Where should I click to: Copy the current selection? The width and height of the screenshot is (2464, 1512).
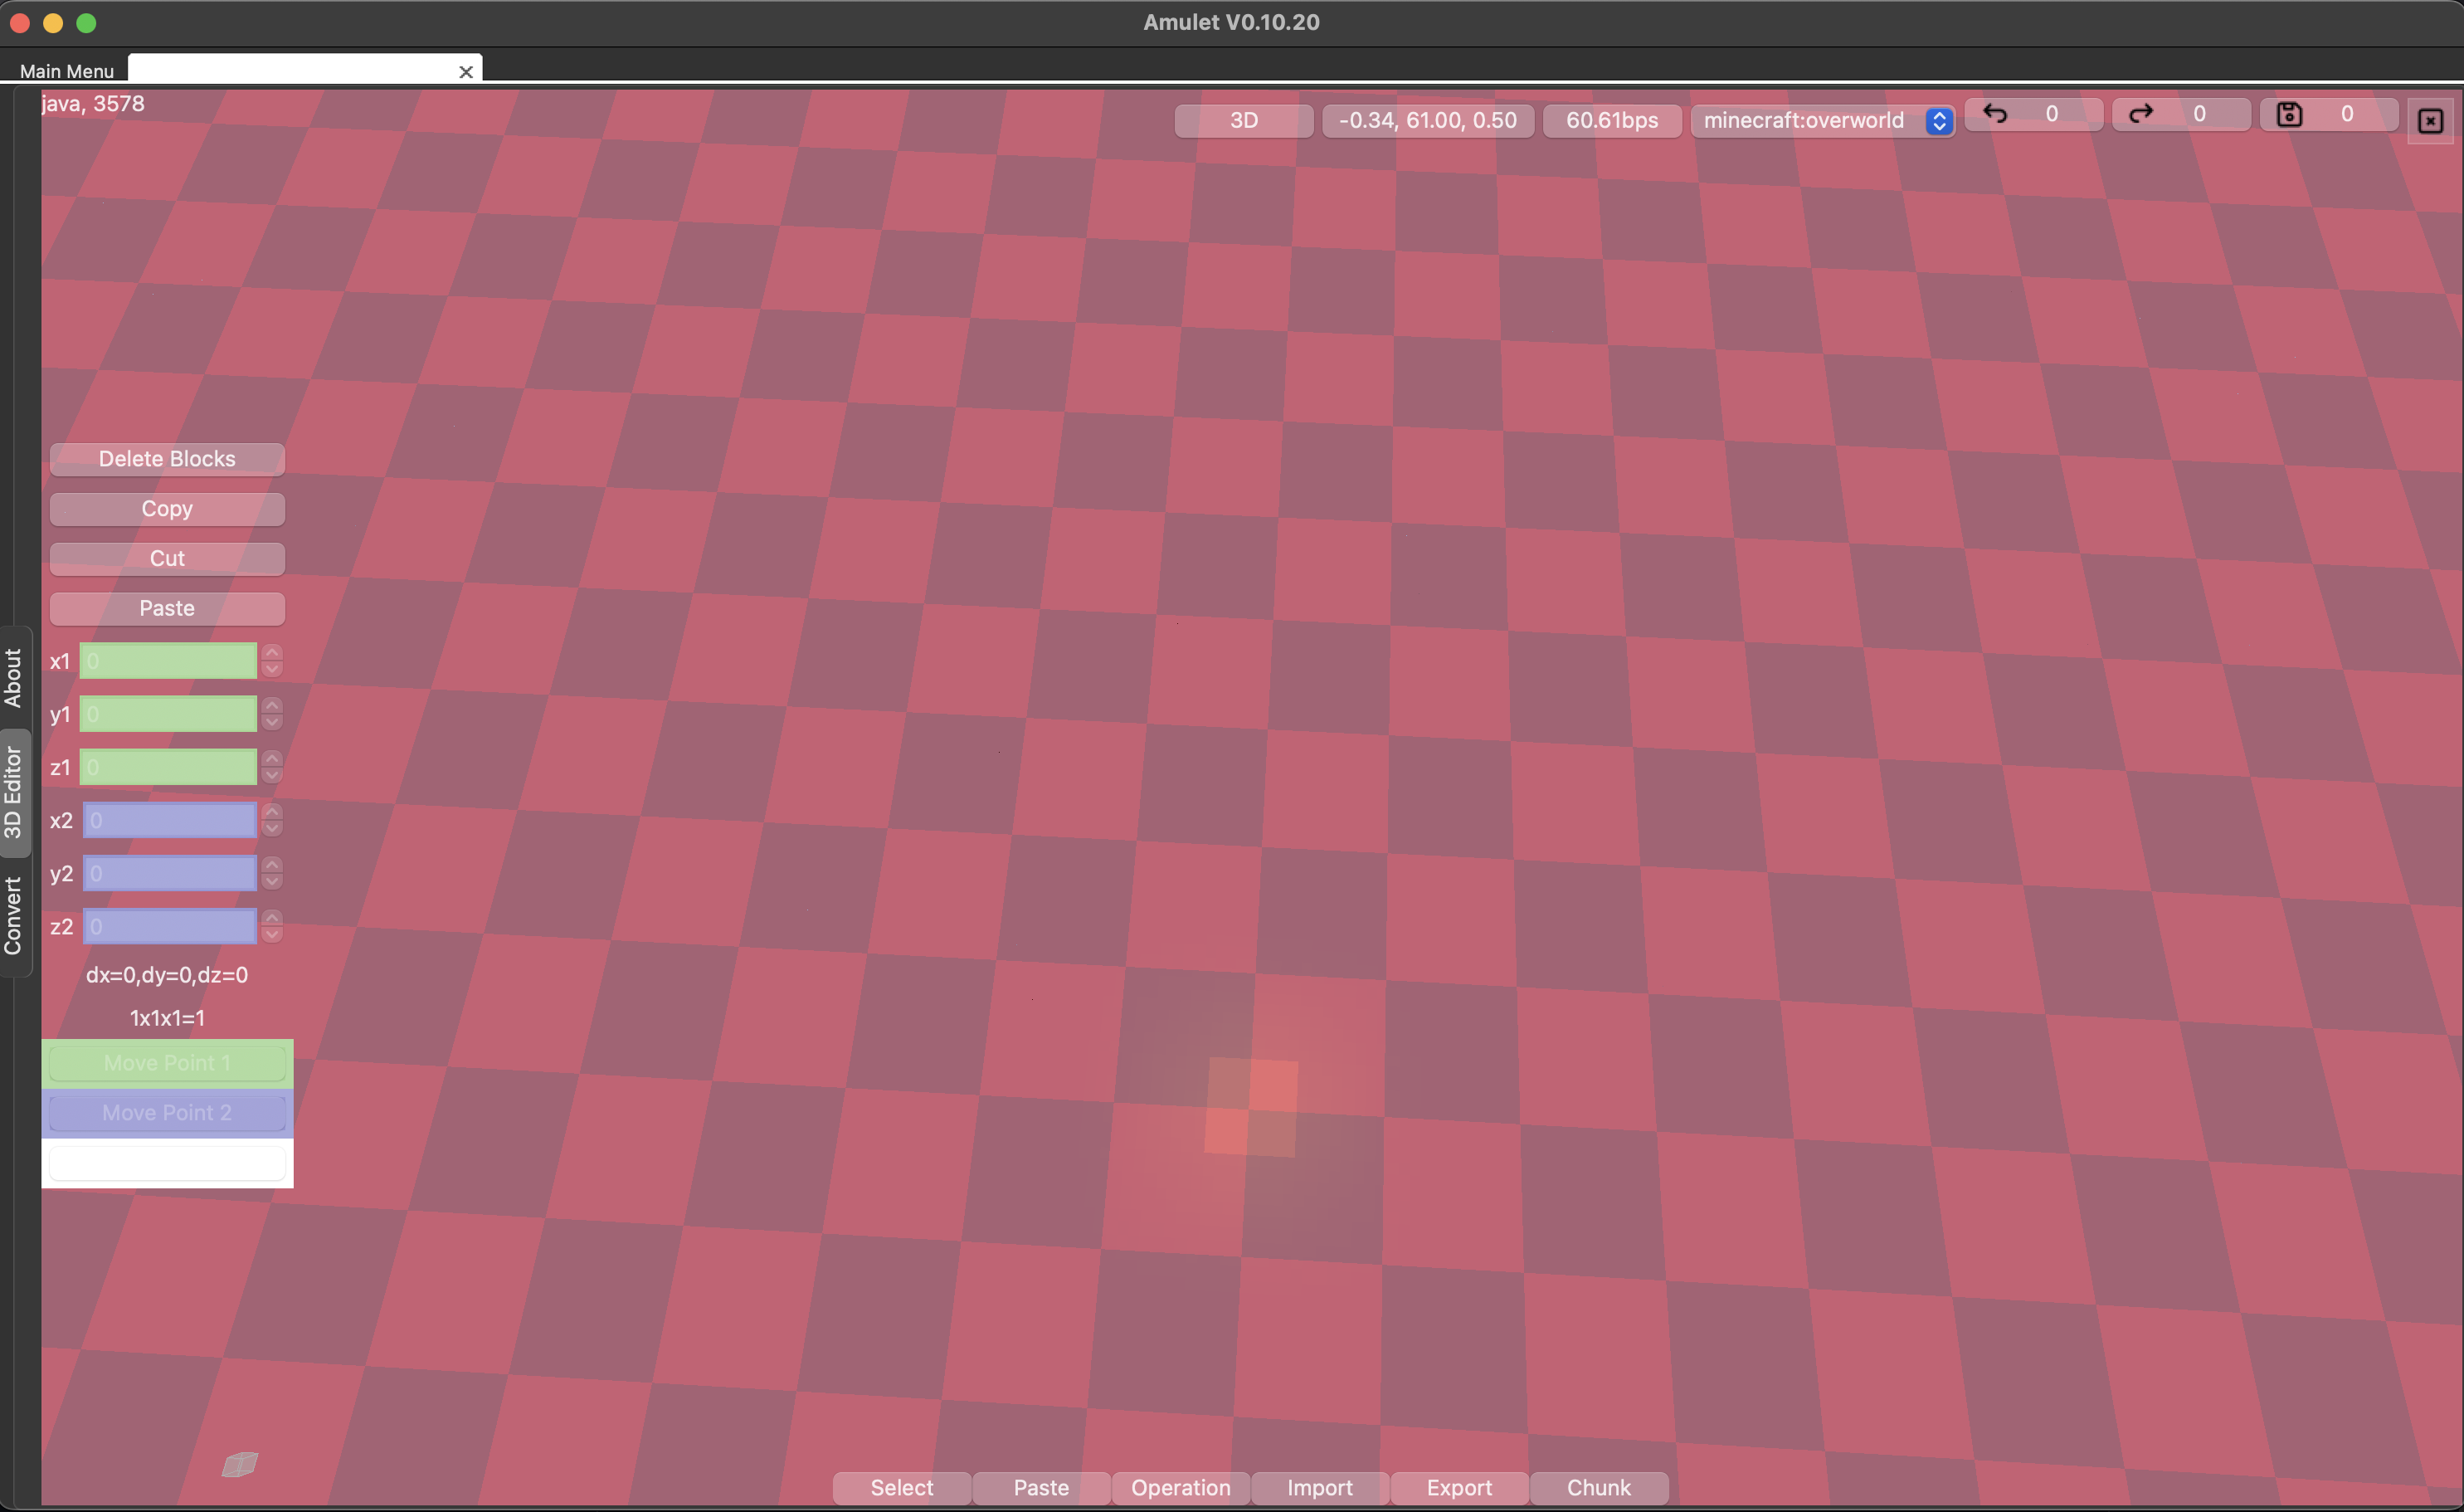point(167,508)
